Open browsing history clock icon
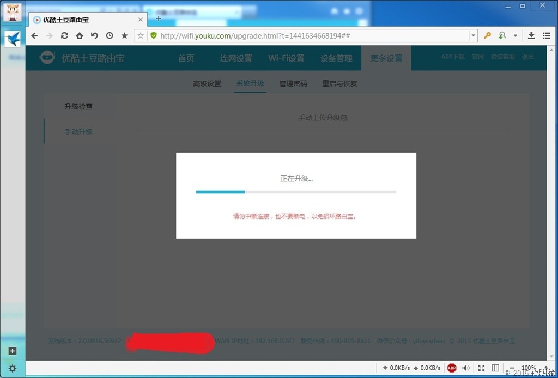558x378 pixels. click(110, 35)
